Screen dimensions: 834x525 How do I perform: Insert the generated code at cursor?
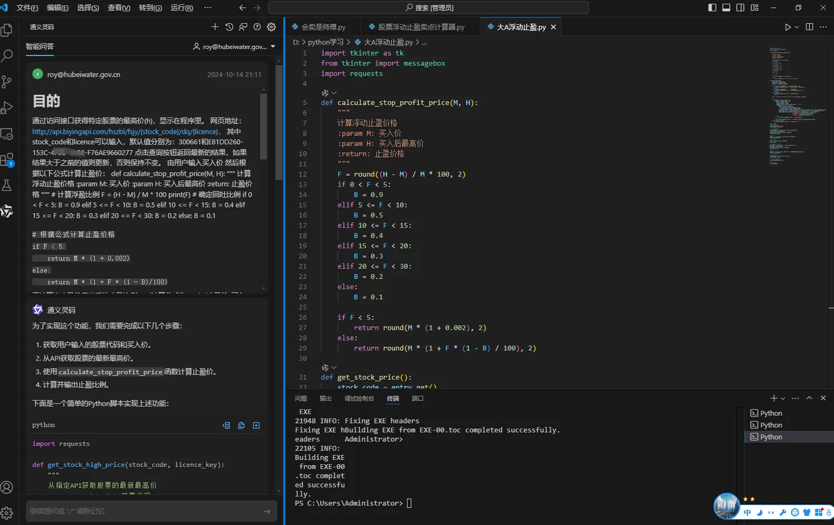click(x=226, y=425)
